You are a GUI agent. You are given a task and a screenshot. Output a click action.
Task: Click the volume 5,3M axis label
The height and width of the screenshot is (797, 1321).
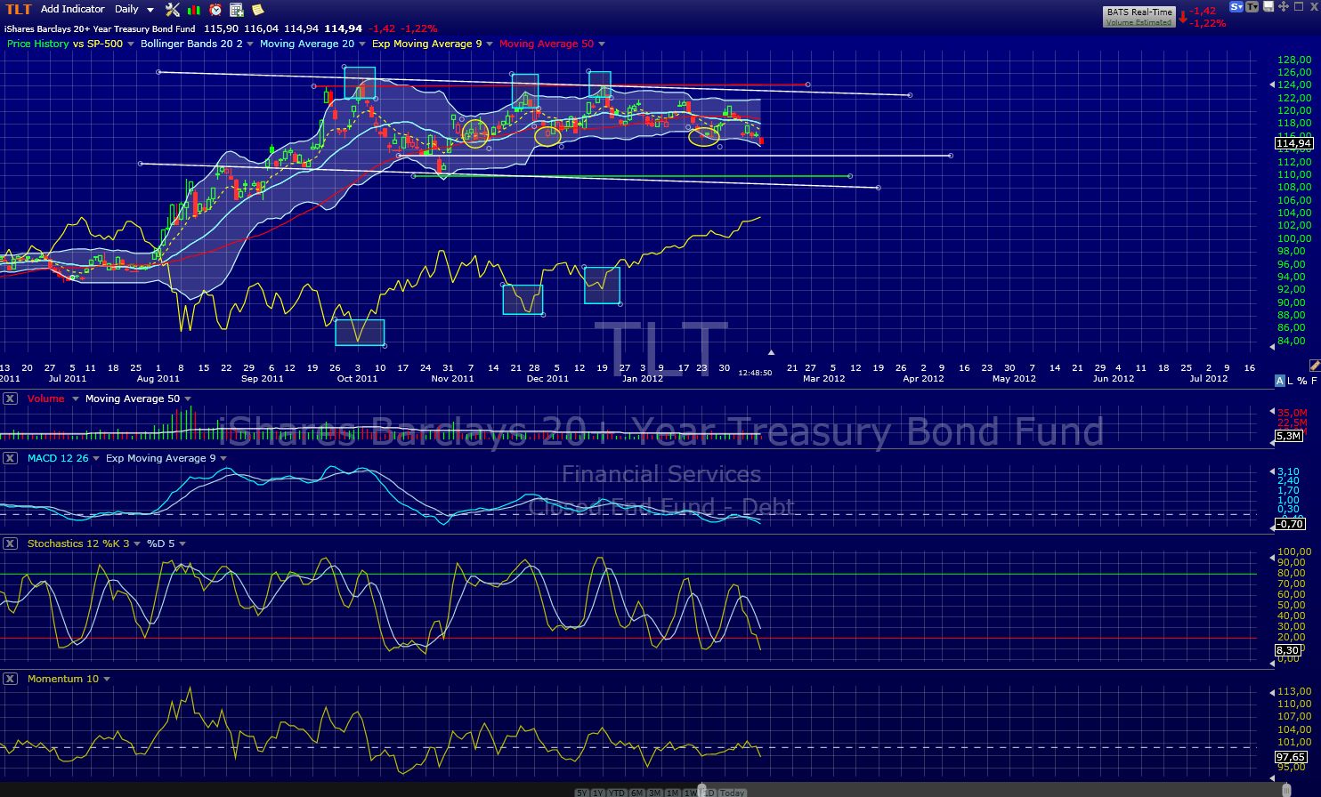coord(1289,437)
